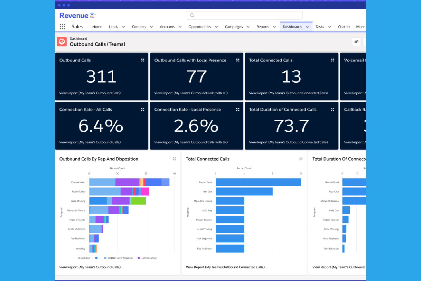Open the App Launcher grid icon

(63, 27)
